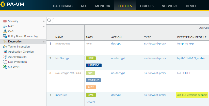Open the MONITOR tab
Viewport: 209px width, 106px height.
pyautogui.click(x=103, y=6)
